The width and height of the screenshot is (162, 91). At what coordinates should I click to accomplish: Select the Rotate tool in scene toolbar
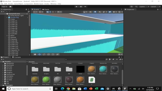[x=44, y=54]
